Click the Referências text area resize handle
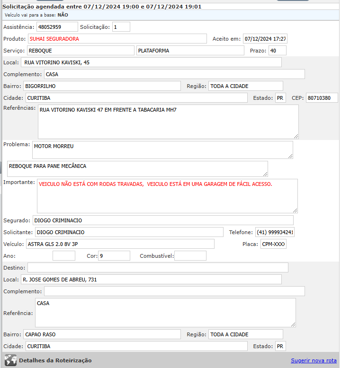The width and height of the screenshot is (341, 368). (296, 136)
